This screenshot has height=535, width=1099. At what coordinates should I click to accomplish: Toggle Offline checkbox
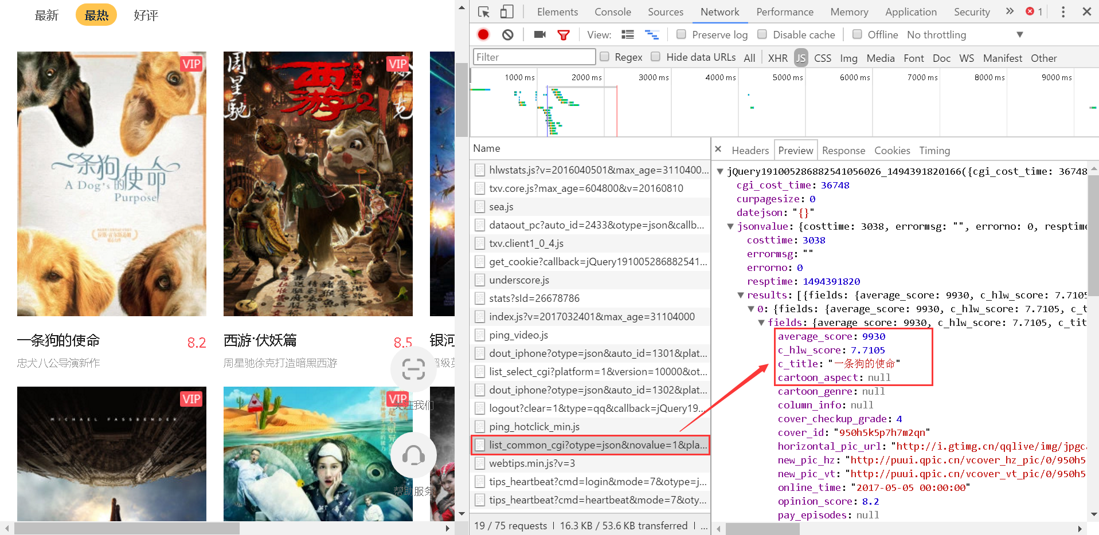pyautogui.click(x=857, y=34)
